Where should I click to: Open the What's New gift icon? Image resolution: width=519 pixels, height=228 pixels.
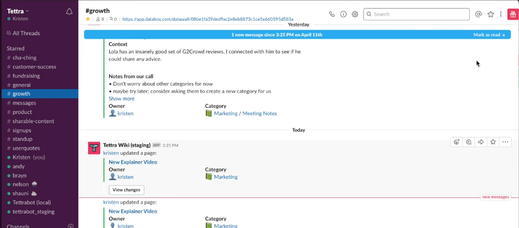[x=513, y=14]
